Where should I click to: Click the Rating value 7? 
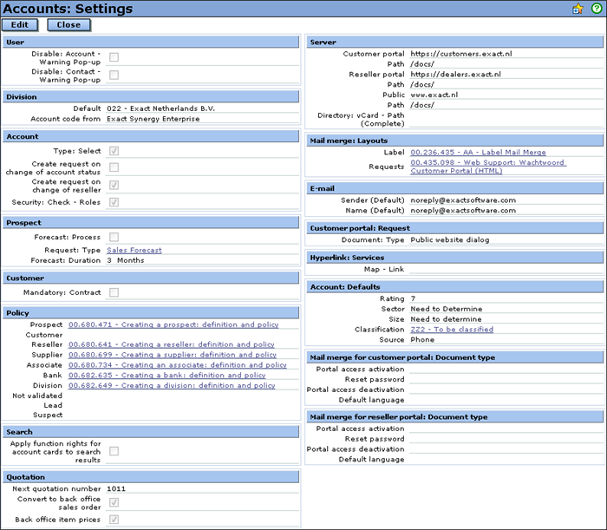(x=413, y=298)
